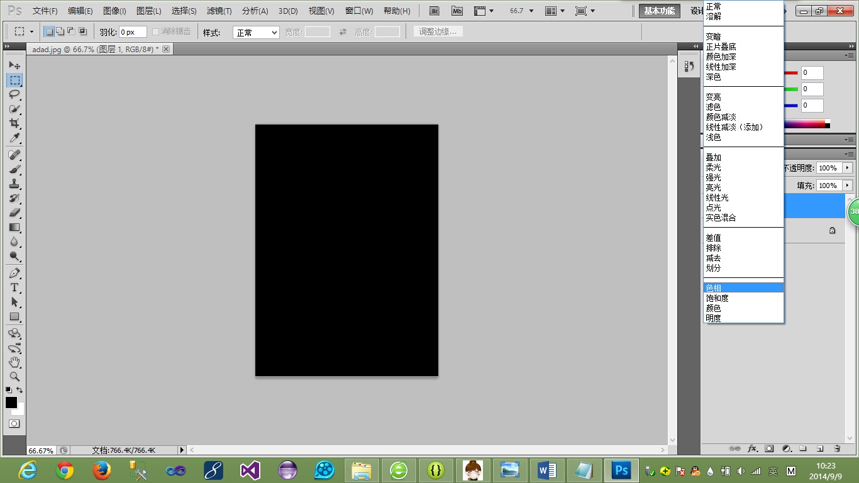Screen dimensions: 859x483
Task: Launch Mini Bridge with Mb icon
Action: click(x=457, y=11)
